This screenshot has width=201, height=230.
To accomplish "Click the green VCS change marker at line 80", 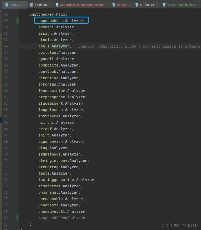I will coord(17,218).
